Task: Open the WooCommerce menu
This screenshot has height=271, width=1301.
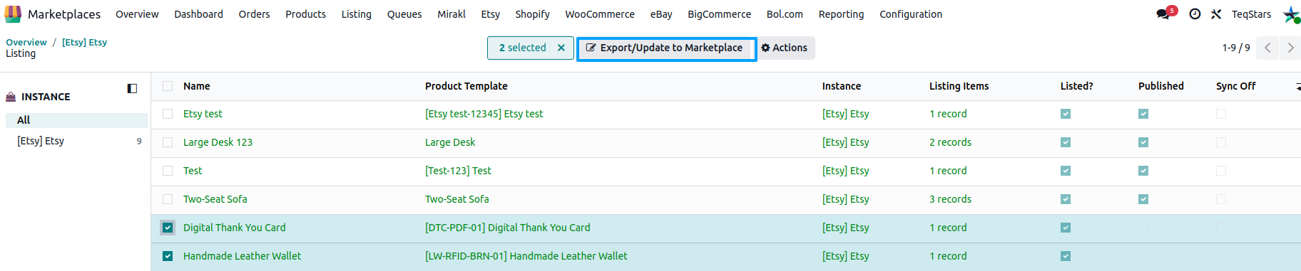Action: [600, 14]
